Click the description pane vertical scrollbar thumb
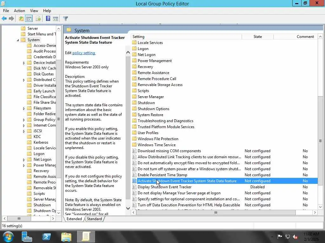 point(128,128)
